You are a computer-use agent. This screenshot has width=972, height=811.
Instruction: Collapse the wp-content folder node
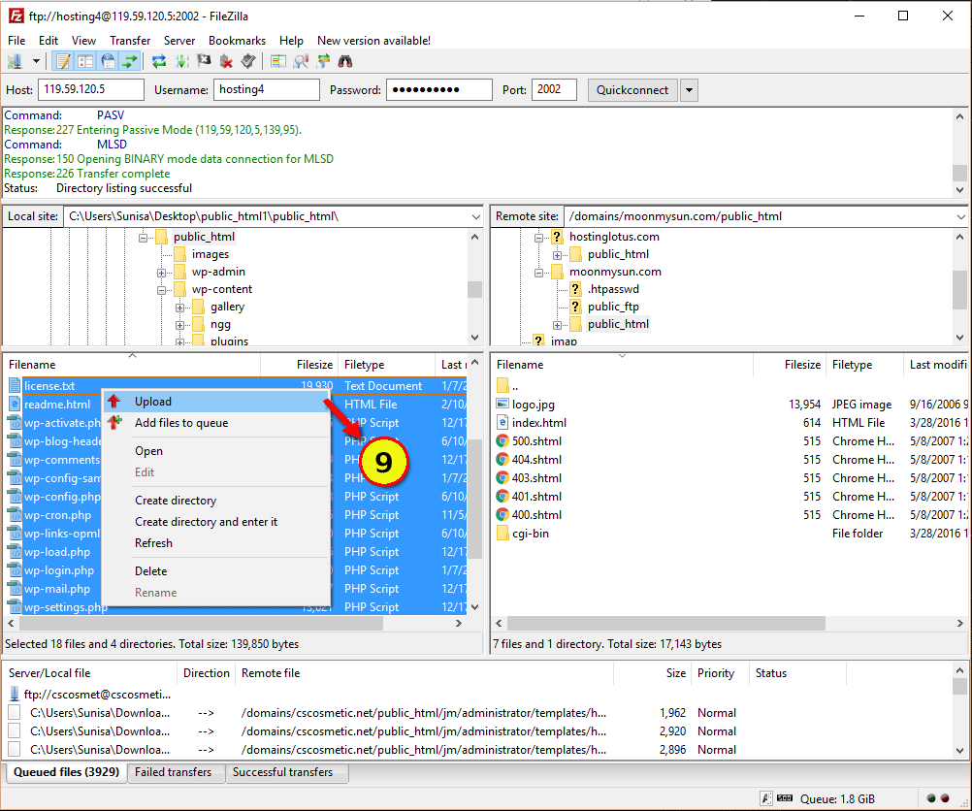tap(161, 289)
